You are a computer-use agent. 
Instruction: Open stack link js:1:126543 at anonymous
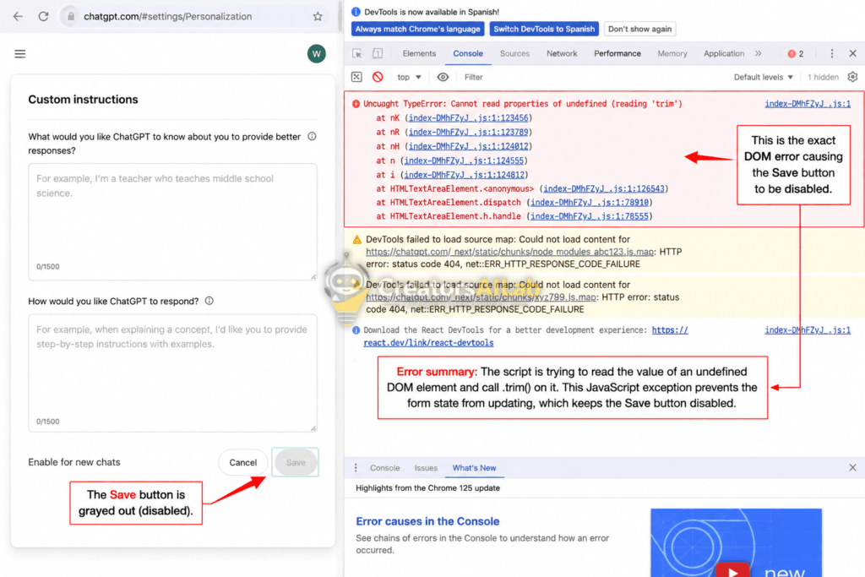click(603, 188)
